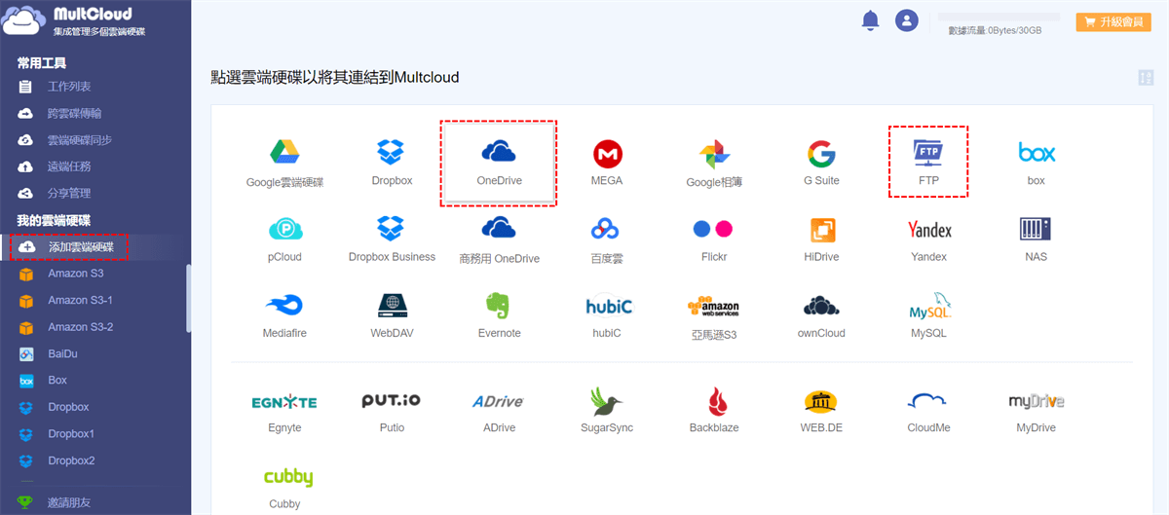
Task: Select the MyDrive cloud service
Action: (x=1036, y=401)
